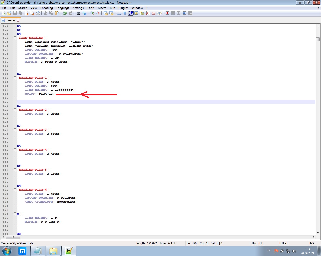Open the Plugins menu

[124, 8]
